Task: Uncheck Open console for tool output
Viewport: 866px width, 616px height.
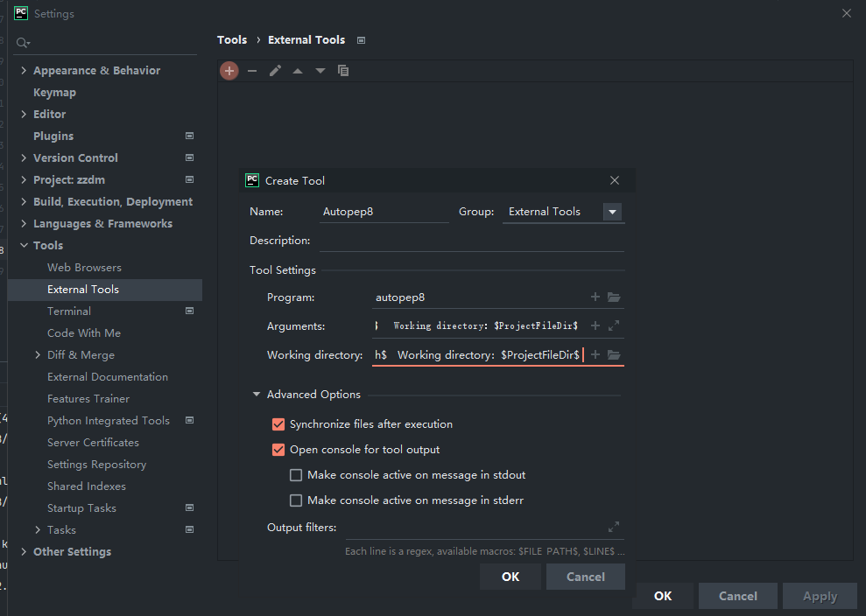Action: pyautogui.click(x=278, y=450)
